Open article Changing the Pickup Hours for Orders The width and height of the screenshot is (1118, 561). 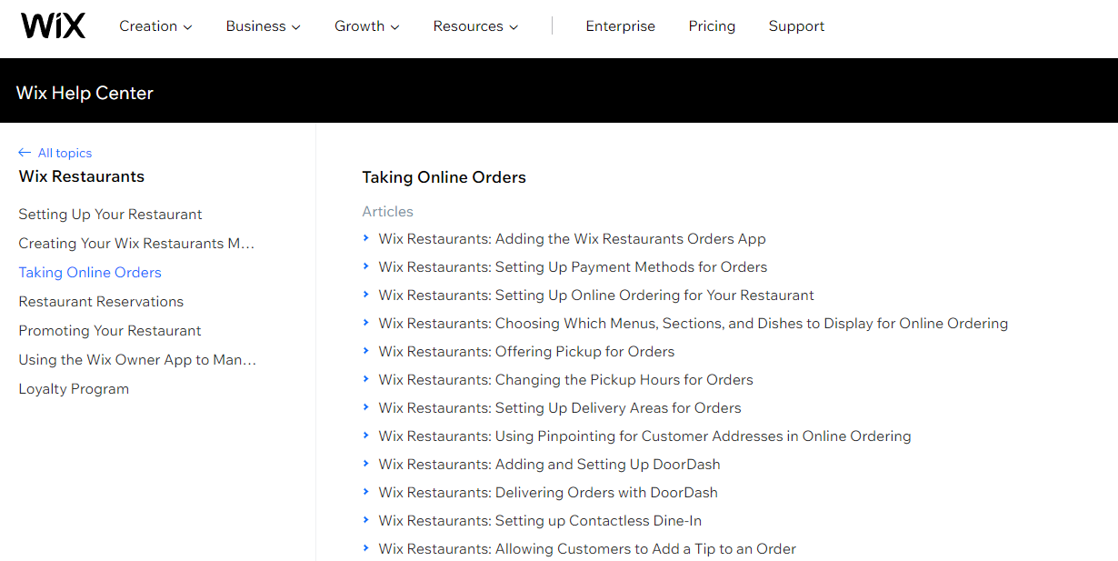click(565, 380)
